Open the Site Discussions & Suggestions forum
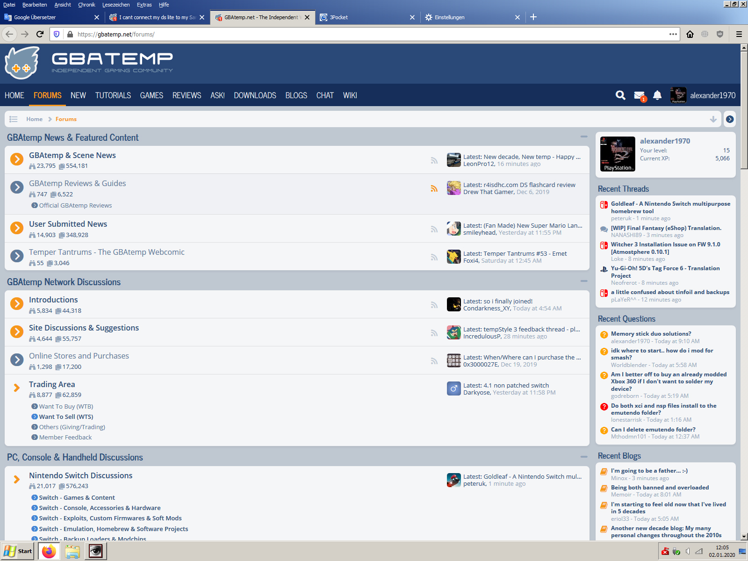The width and height of the screenshot is (748, 561). pyautogui.click(x=84, y=328)
